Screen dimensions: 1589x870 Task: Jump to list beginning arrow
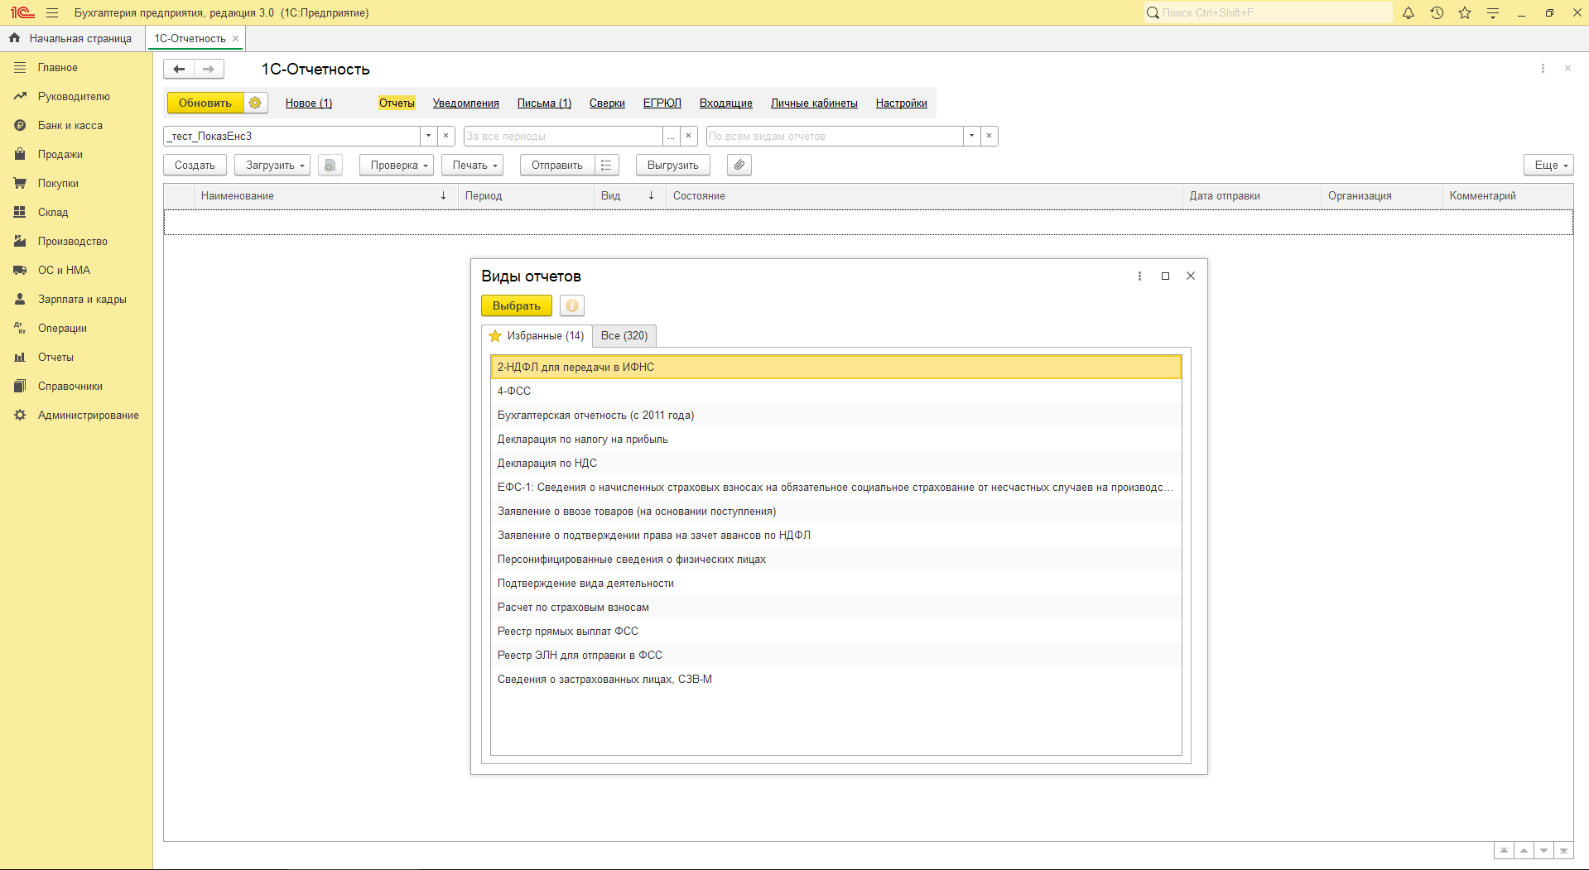coord(1504,851)
